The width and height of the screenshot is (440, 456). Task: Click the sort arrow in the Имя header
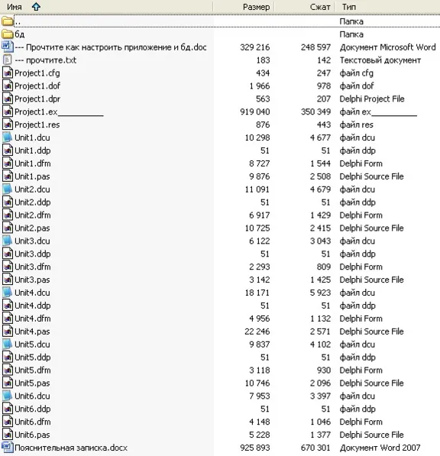click(x=36, y=7)
